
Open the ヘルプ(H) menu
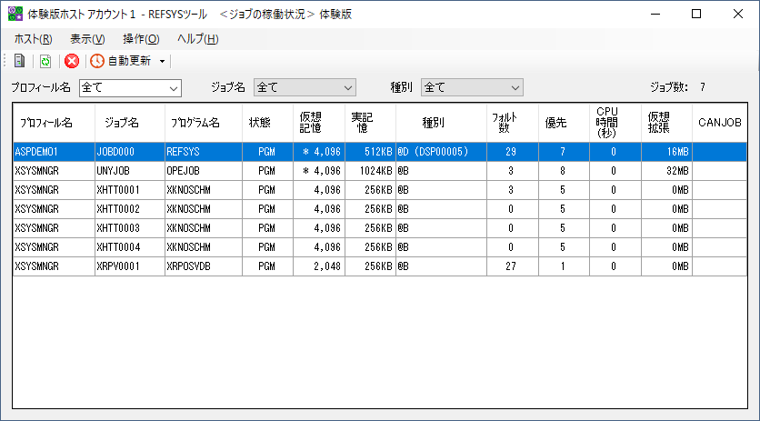[x=198, y=39]
